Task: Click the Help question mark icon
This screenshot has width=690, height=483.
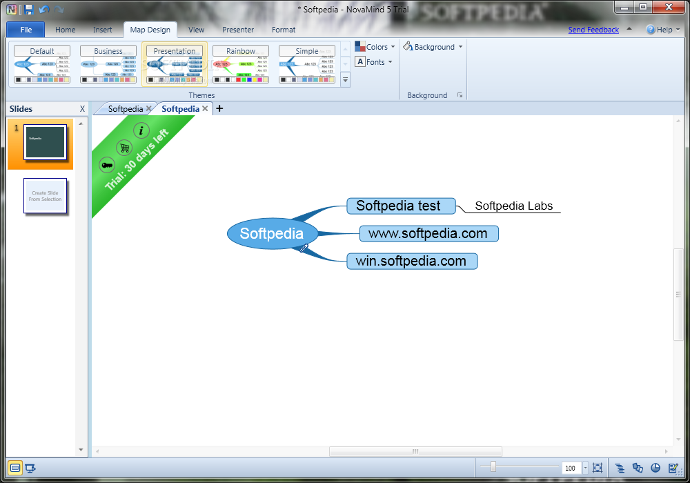Action: tap(651, 30)
